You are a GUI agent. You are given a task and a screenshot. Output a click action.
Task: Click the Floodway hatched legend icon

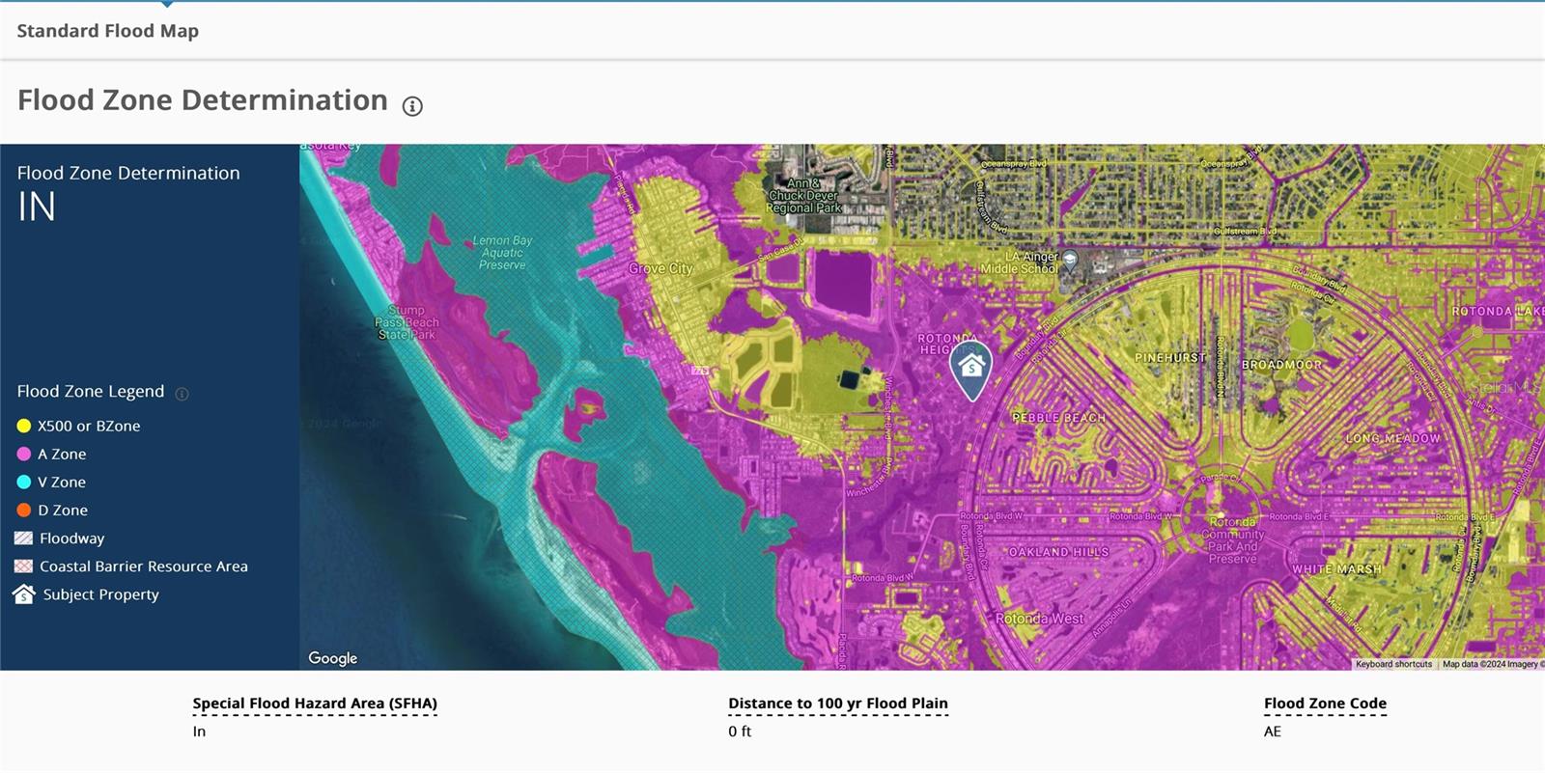point(24,538)
